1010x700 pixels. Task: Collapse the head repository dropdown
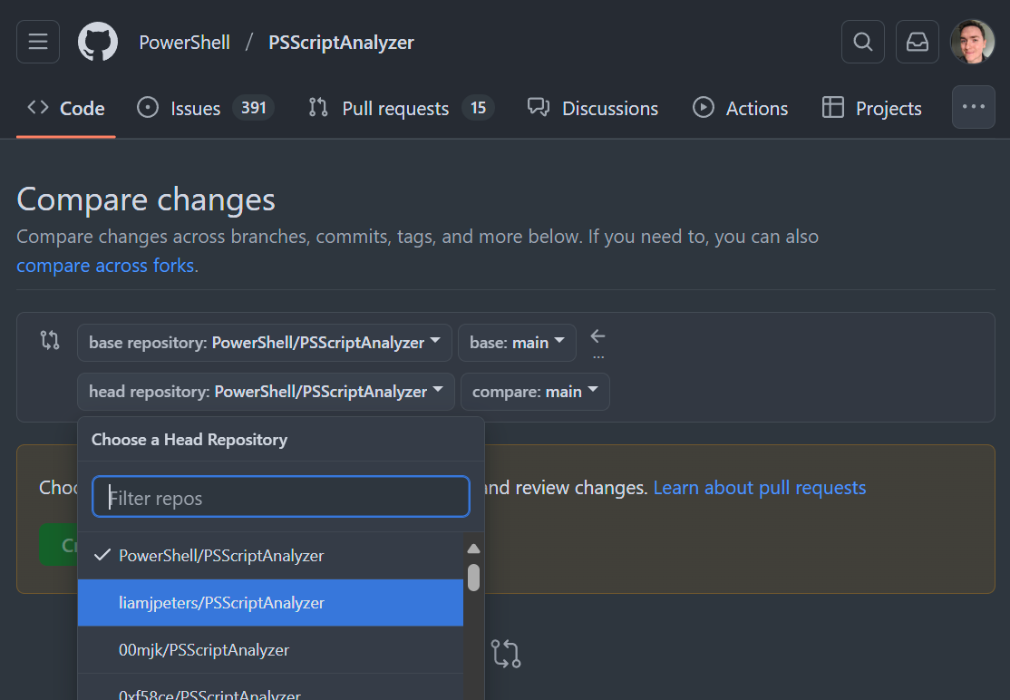point(266,392)
